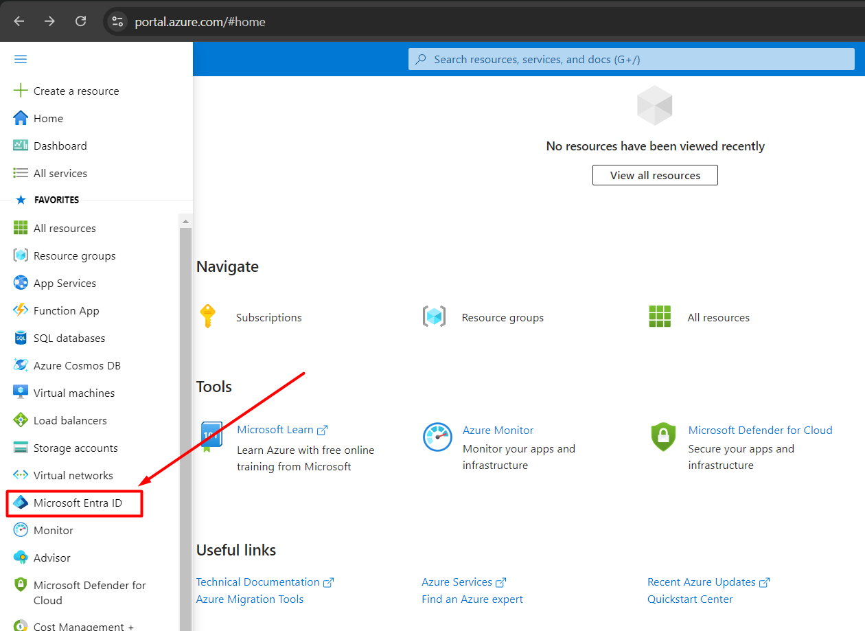The height and width of the screenshot is (631, 865).
Task: Open the Recent Azure Updates link
Action: 708,582
